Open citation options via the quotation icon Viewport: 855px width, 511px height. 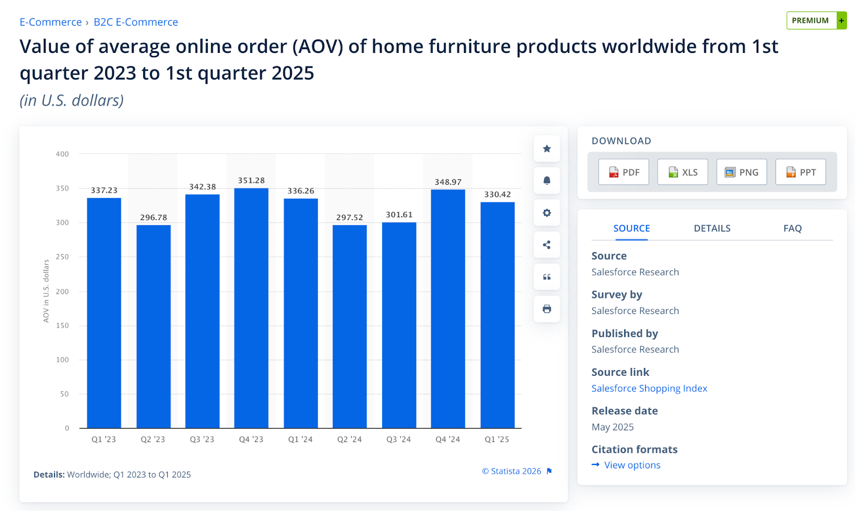point(546,277)
